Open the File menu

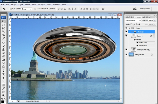click(x=2, y=5)
